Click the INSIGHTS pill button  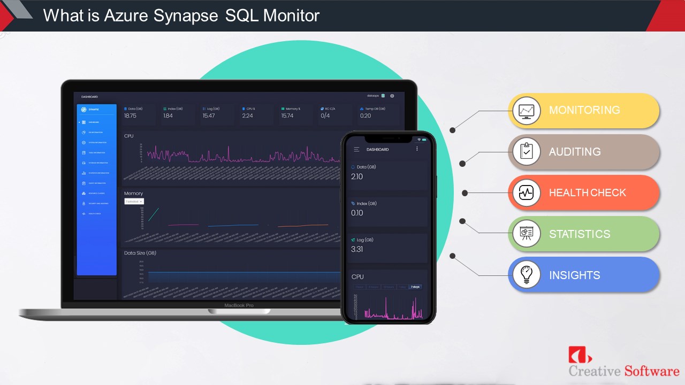(x=583, y=275)
